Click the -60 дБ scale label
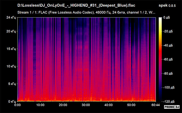 pos(168,60)
